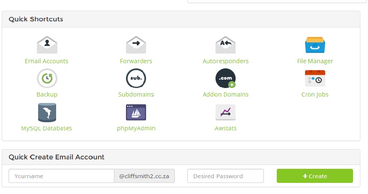The width and height of the screenshot is (368, 194).
Task: Click the Subdomains text link
Action: 136,94
